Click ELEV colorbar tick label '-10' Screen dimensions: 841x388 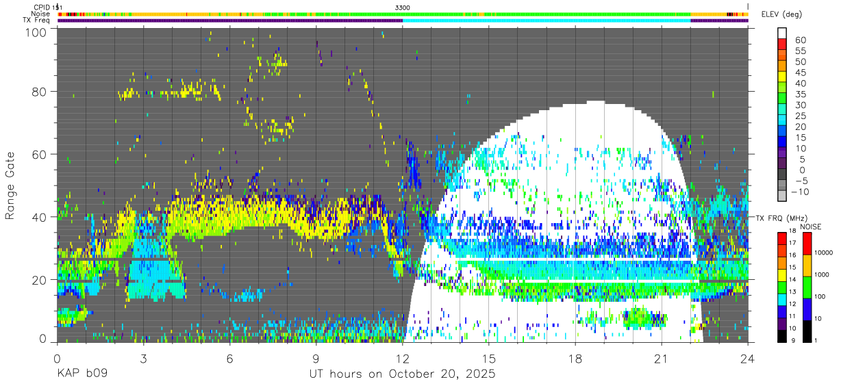pyautogui.click(x=800, y=192)
